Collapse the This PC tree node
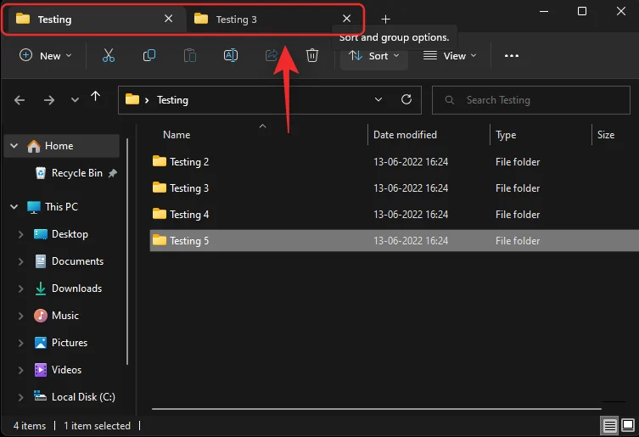The image size is (639, 437). 14,207
